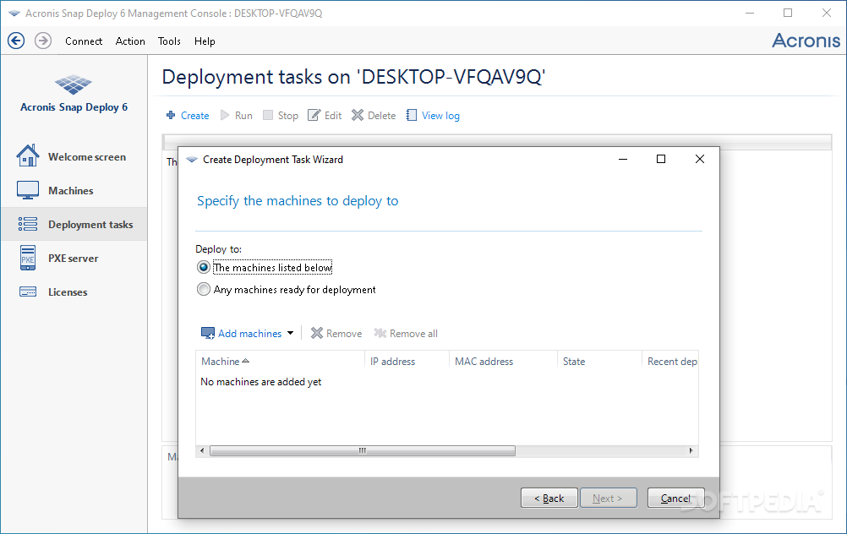
Task: Click 'No machines are added yet' text
Action: point(261,382)
